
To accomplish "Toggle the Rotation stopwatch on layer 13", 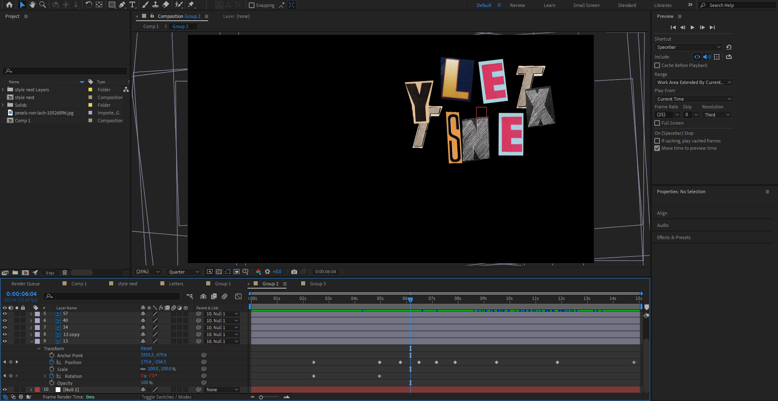I will pyautogui.click(x=52, y=376).
